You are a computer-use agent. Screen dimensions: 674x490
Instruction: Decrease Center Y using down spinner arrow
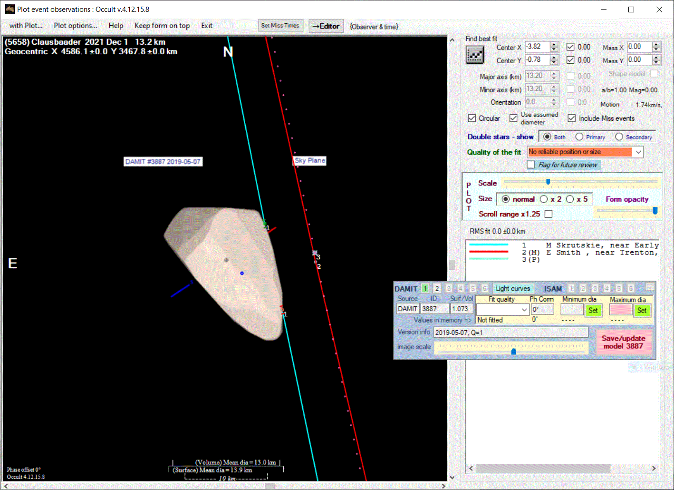pyautogui.click(x=554, y=62)
